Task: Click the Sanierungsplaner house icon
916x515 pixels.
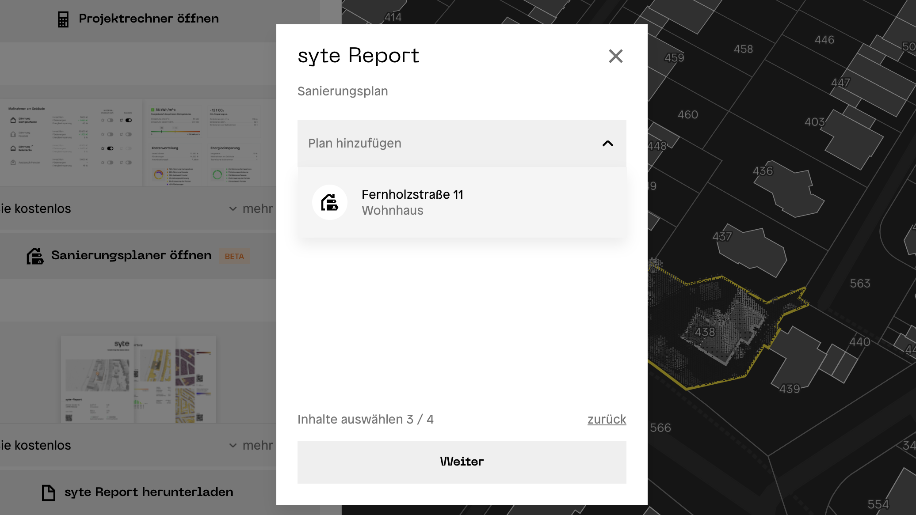Action: coord(35,256)
